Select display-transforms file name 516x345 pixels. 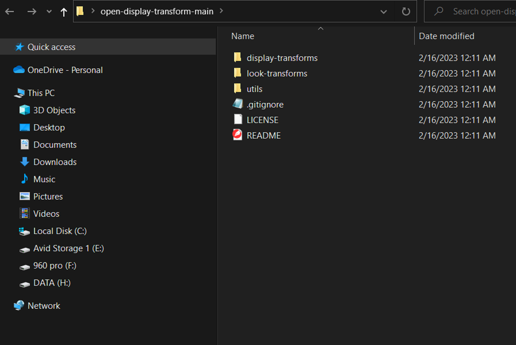[282, 58]
